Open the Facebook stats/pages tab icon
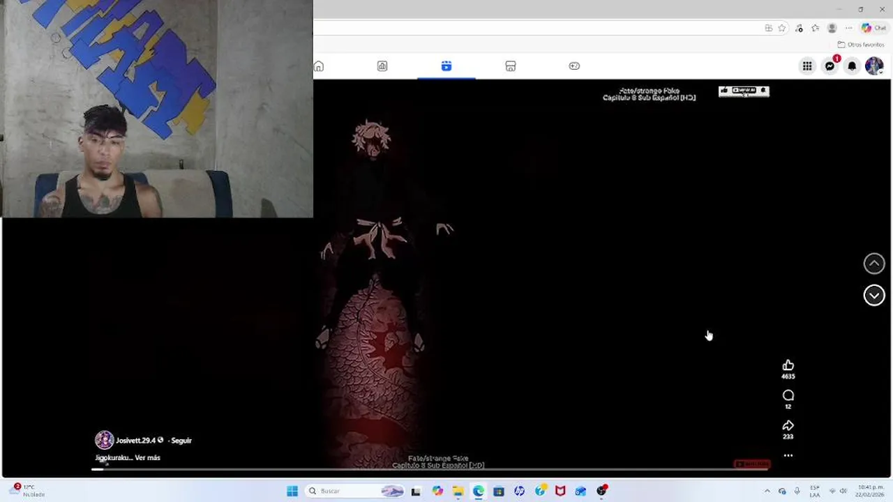The height and width of the screenshot is (502, 893). 382,66
